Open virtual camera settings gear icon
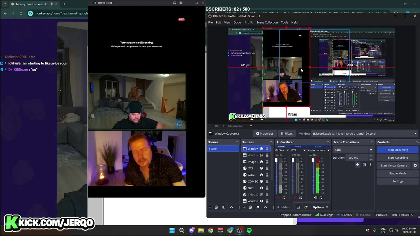Image resolution: width=420 pixels, height=236 pixels. [x=415, y=166]
